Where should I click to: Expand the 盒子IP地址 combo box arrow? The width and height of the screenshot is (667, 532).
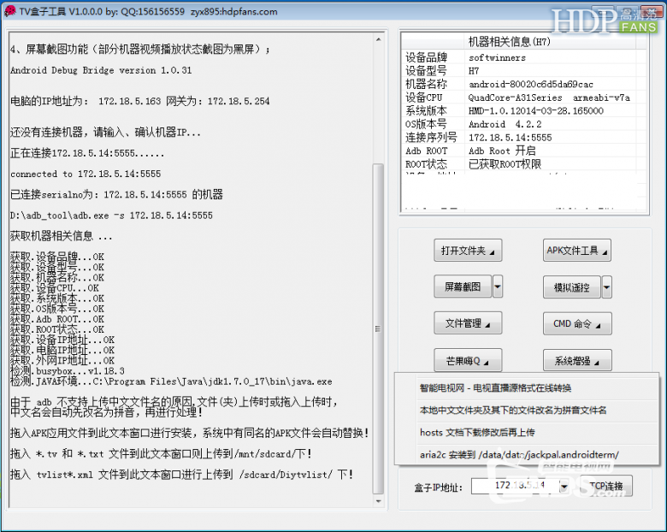click(x=564, y=486)
